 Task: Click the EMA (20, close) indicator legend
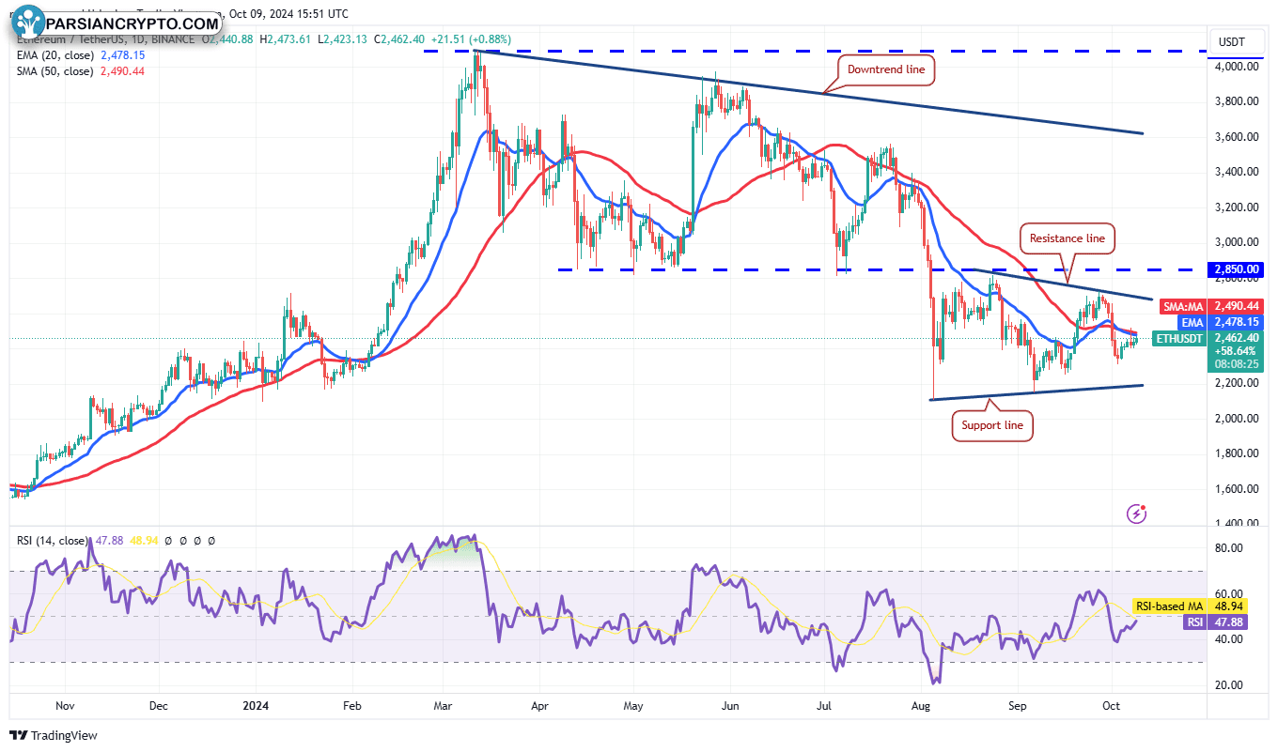pyautogui.click(x=81, y=55)
